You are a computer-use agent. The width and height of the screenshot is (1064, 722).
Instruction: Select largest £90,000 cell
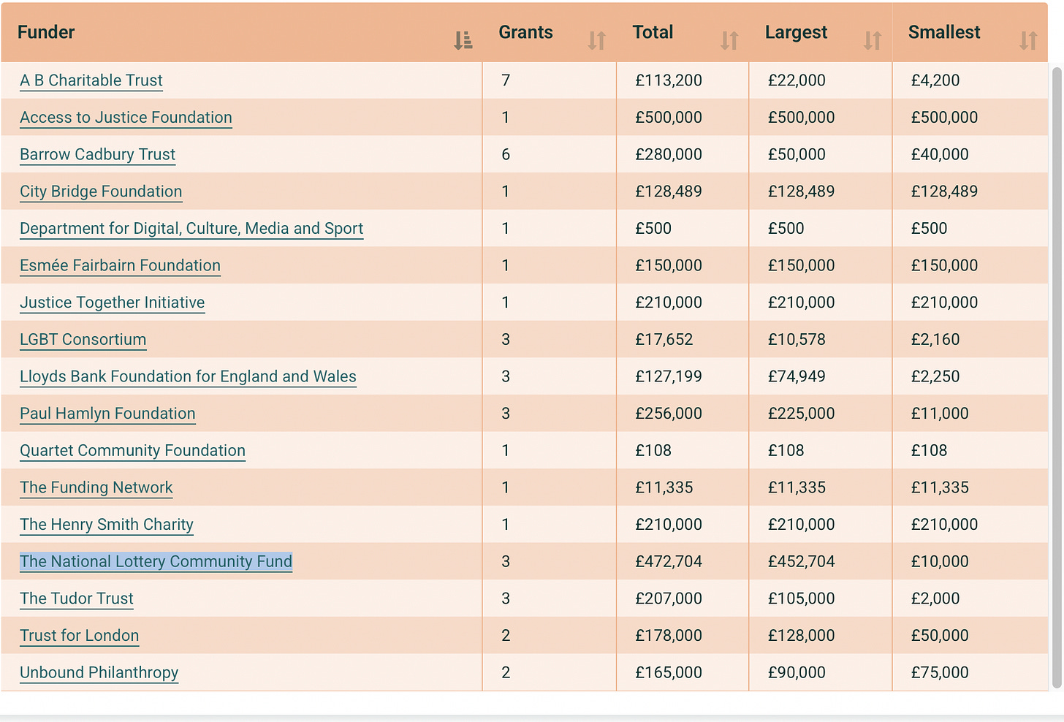(x=797, y=672)
